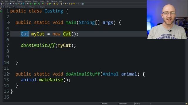Switch to the Dog.java tab
188x105 pixels.
(x=32, y=7)
